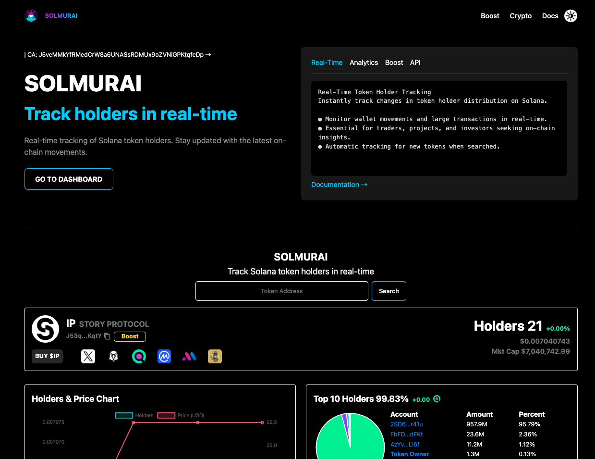This screenshot has height=459, width=595.
Task: Open the X (Twitter) social icon
Action: (88, 356)
